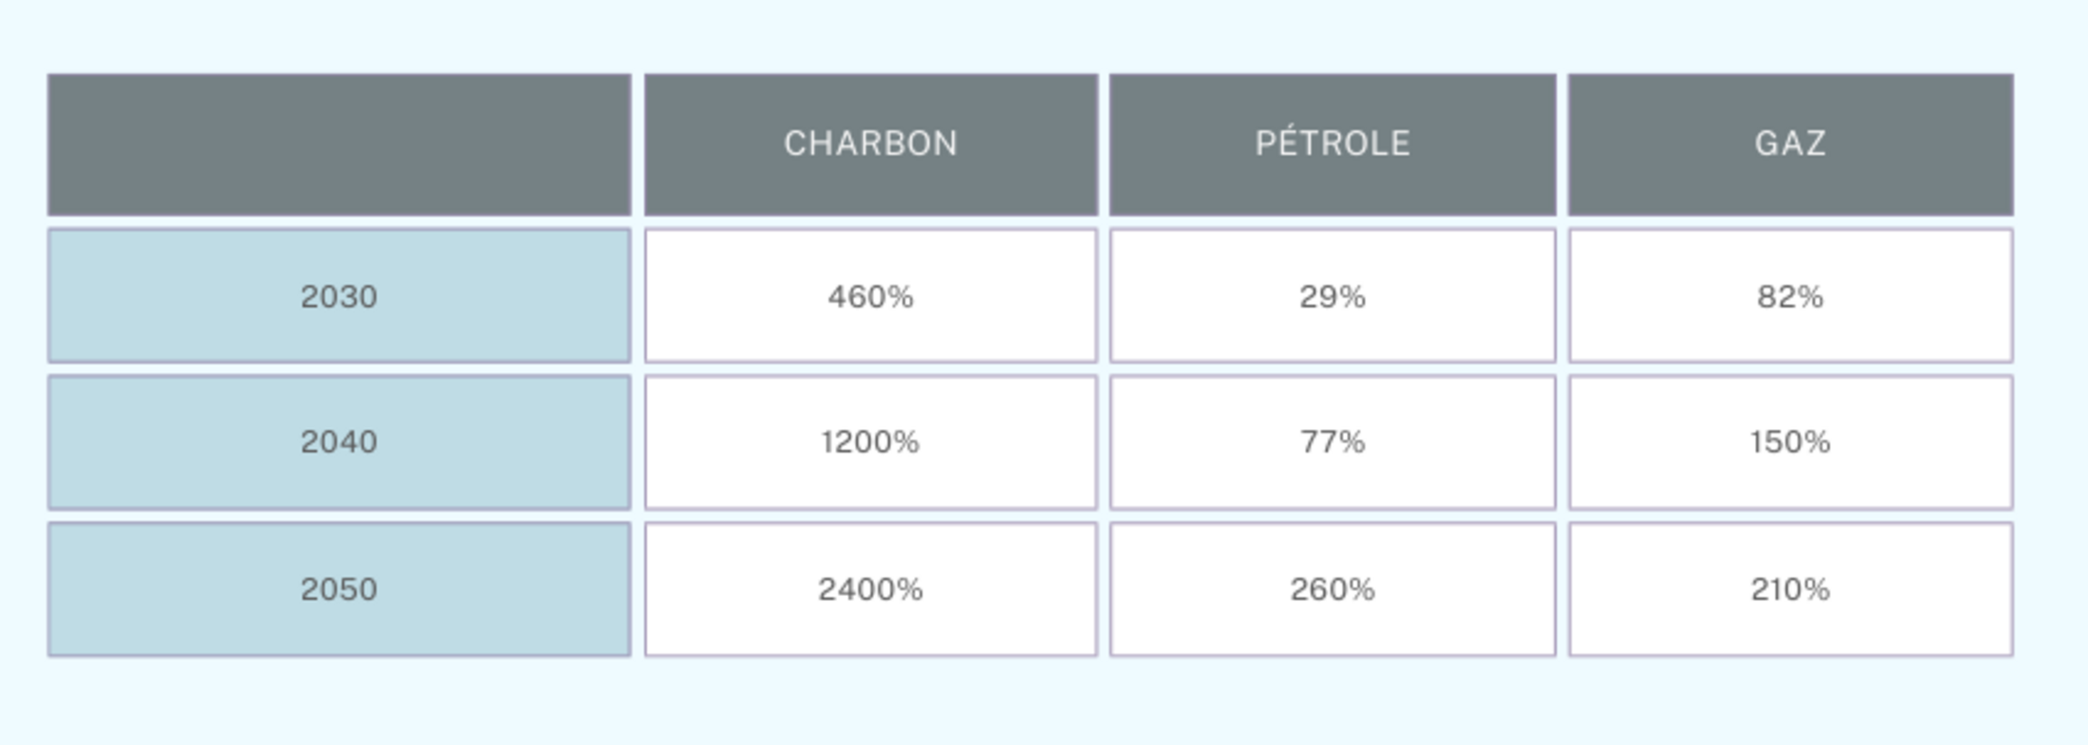Select the 1200% coal value for 2040
The image size is (2088, 745).
(870, 442)
